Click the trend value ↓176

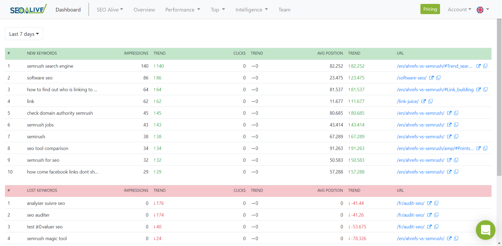click(x=159, y=203)
